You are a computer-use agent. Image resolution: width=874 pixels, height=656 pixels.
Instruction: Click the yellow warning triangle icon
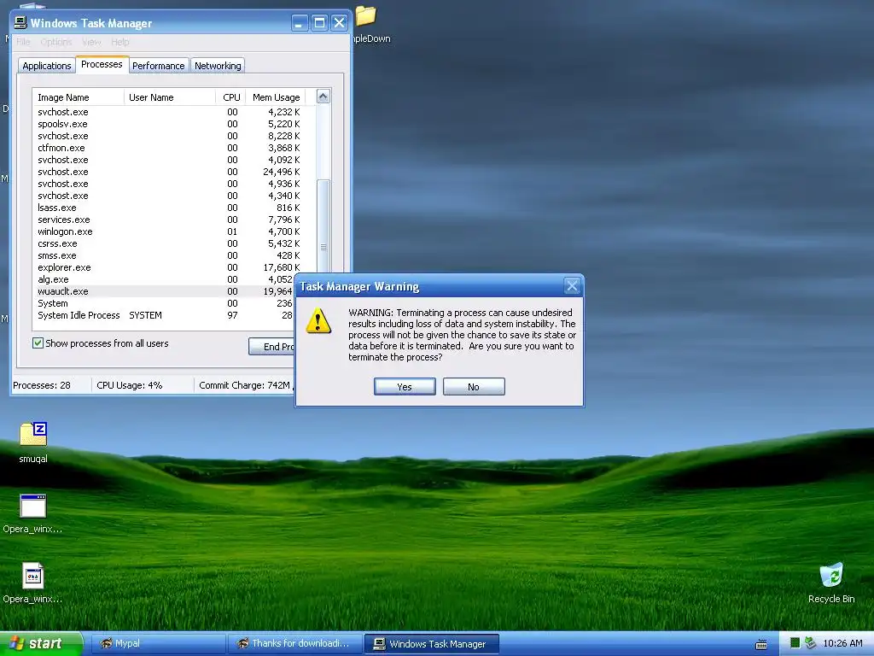pyautogui.click(x=318, y=321)
